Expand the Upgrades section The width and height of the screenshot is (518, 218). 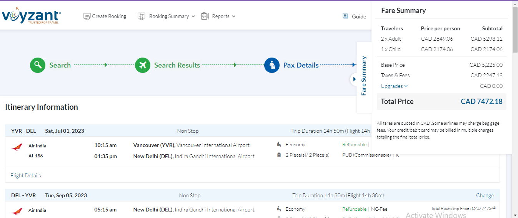point(394,86)
